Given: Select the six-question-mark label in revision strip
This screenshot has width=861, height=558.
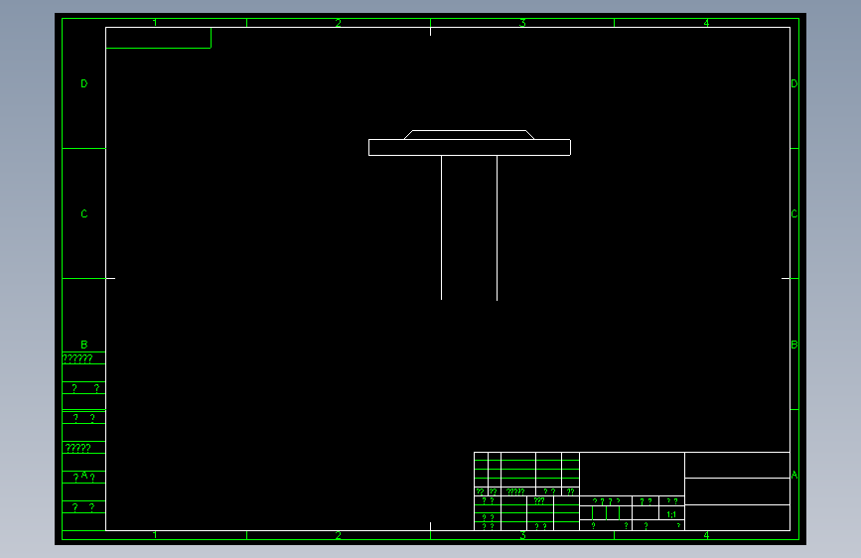Looking at the screenshot, I should coord(77,359).
